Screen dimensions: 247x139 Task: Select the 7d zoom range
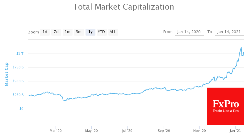[x=56, y=32]
